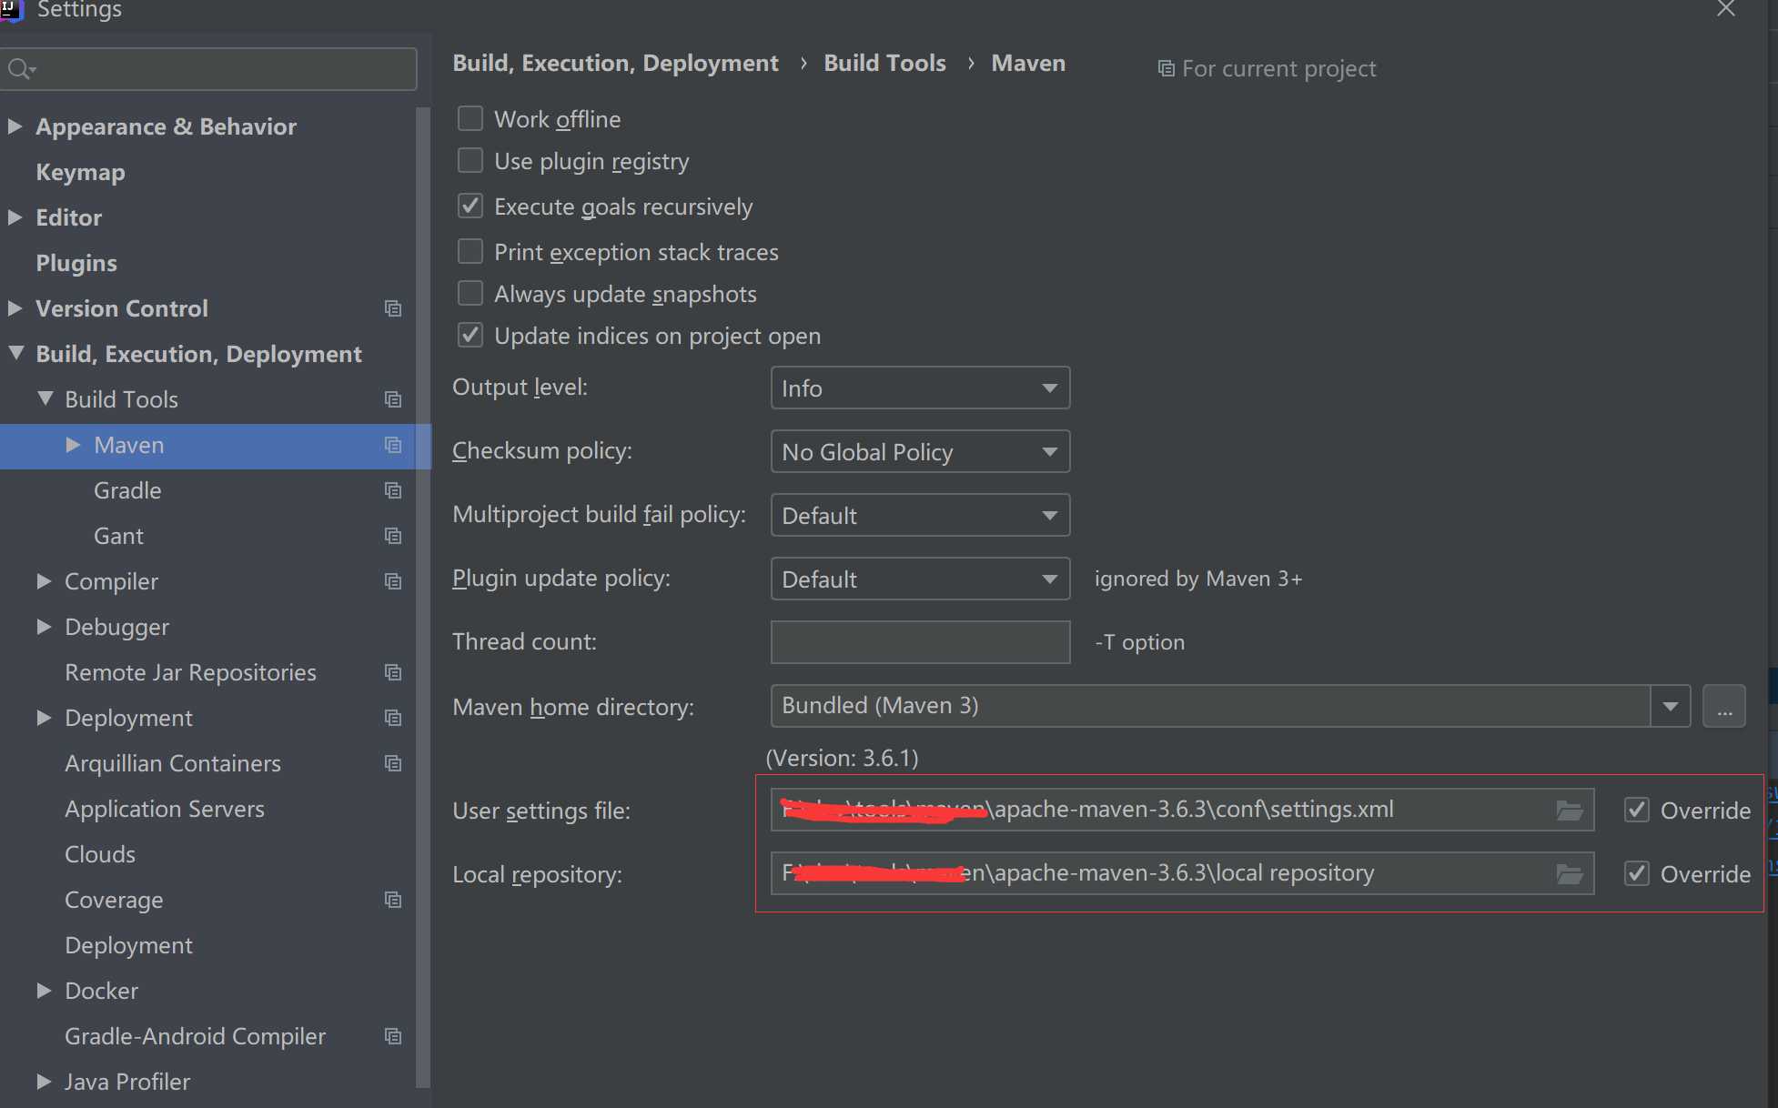Click IntelliJ logo in title bar
The image size is (1778, 1108).
(11, 10)
